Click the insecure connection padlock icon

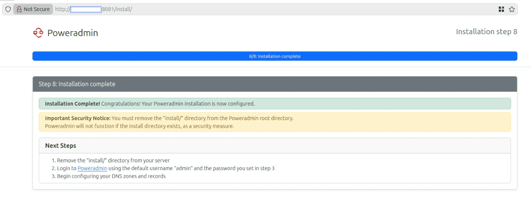click(19, 9)
